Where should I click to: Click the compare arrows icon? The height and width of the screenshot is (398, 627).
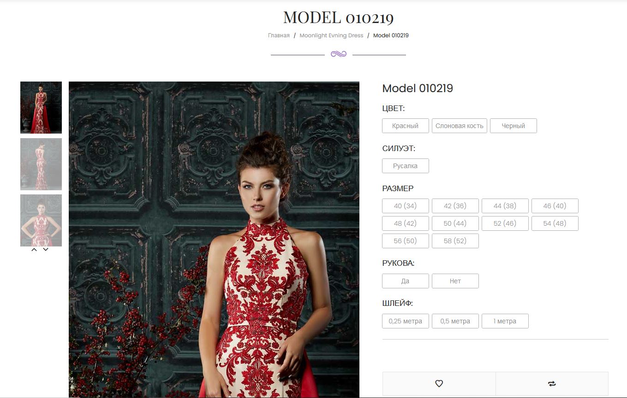[552, 383]
